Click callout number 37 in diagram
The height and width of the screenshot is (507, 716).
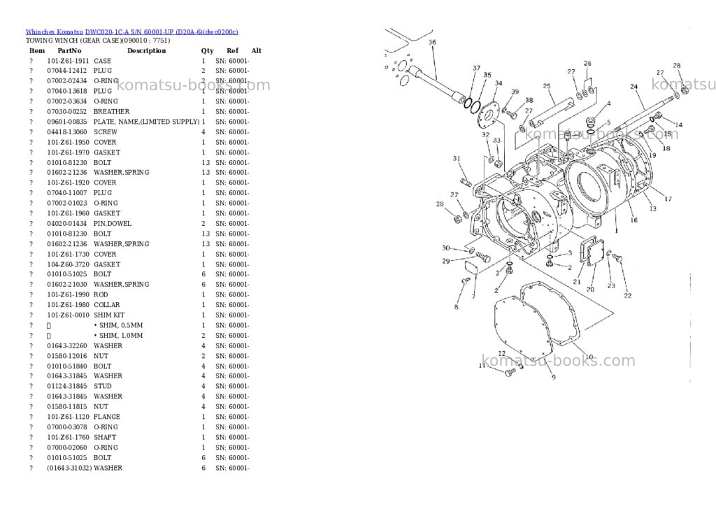[x=476, y=68]
